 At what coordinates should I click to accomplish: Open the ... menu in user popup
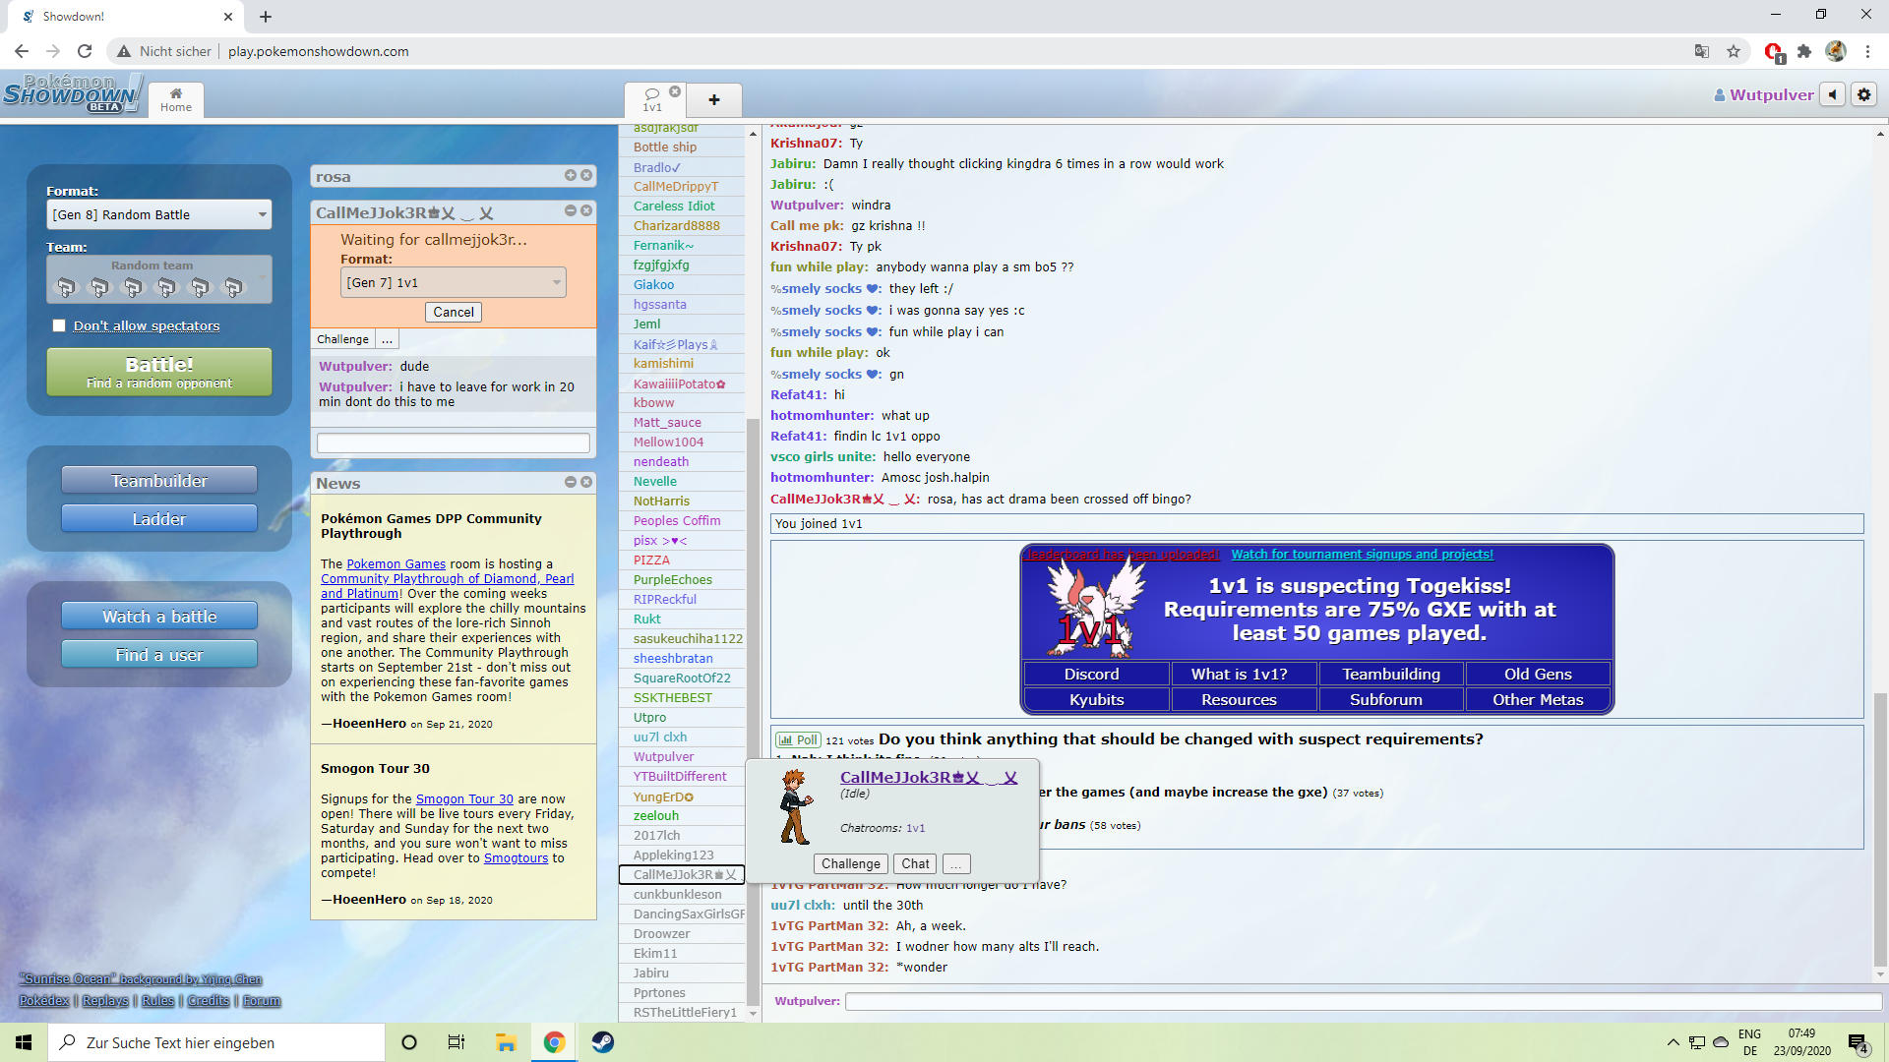956,863
